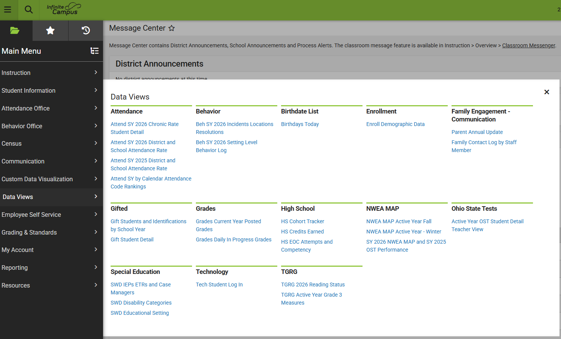Image resolution: width=561 pixels, height=339 pixels.
Task: Open Enroll Demographic Data link
Action: (395, 124)
